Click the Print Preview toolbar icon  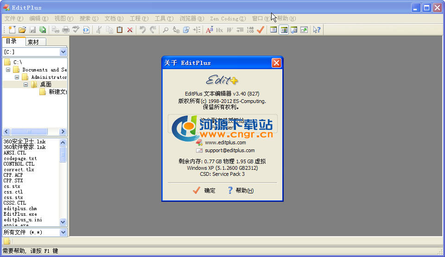point(56,30)
